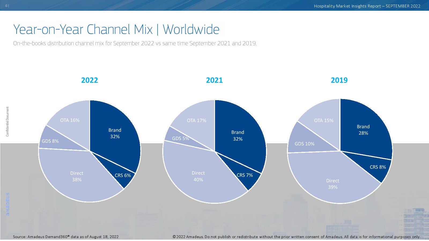The image size is (429, 241).
Task: Click the Amadeus logo on left edge
Action: pyautogui.click(x=8, y=204)
